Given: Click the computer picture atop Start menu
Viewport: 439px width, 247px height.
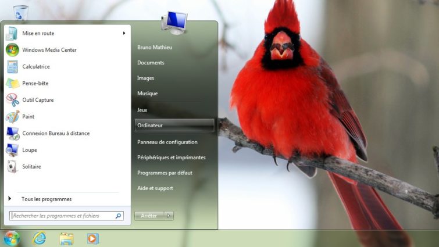Looking at the screenshot, I should [x=174, y=23].
